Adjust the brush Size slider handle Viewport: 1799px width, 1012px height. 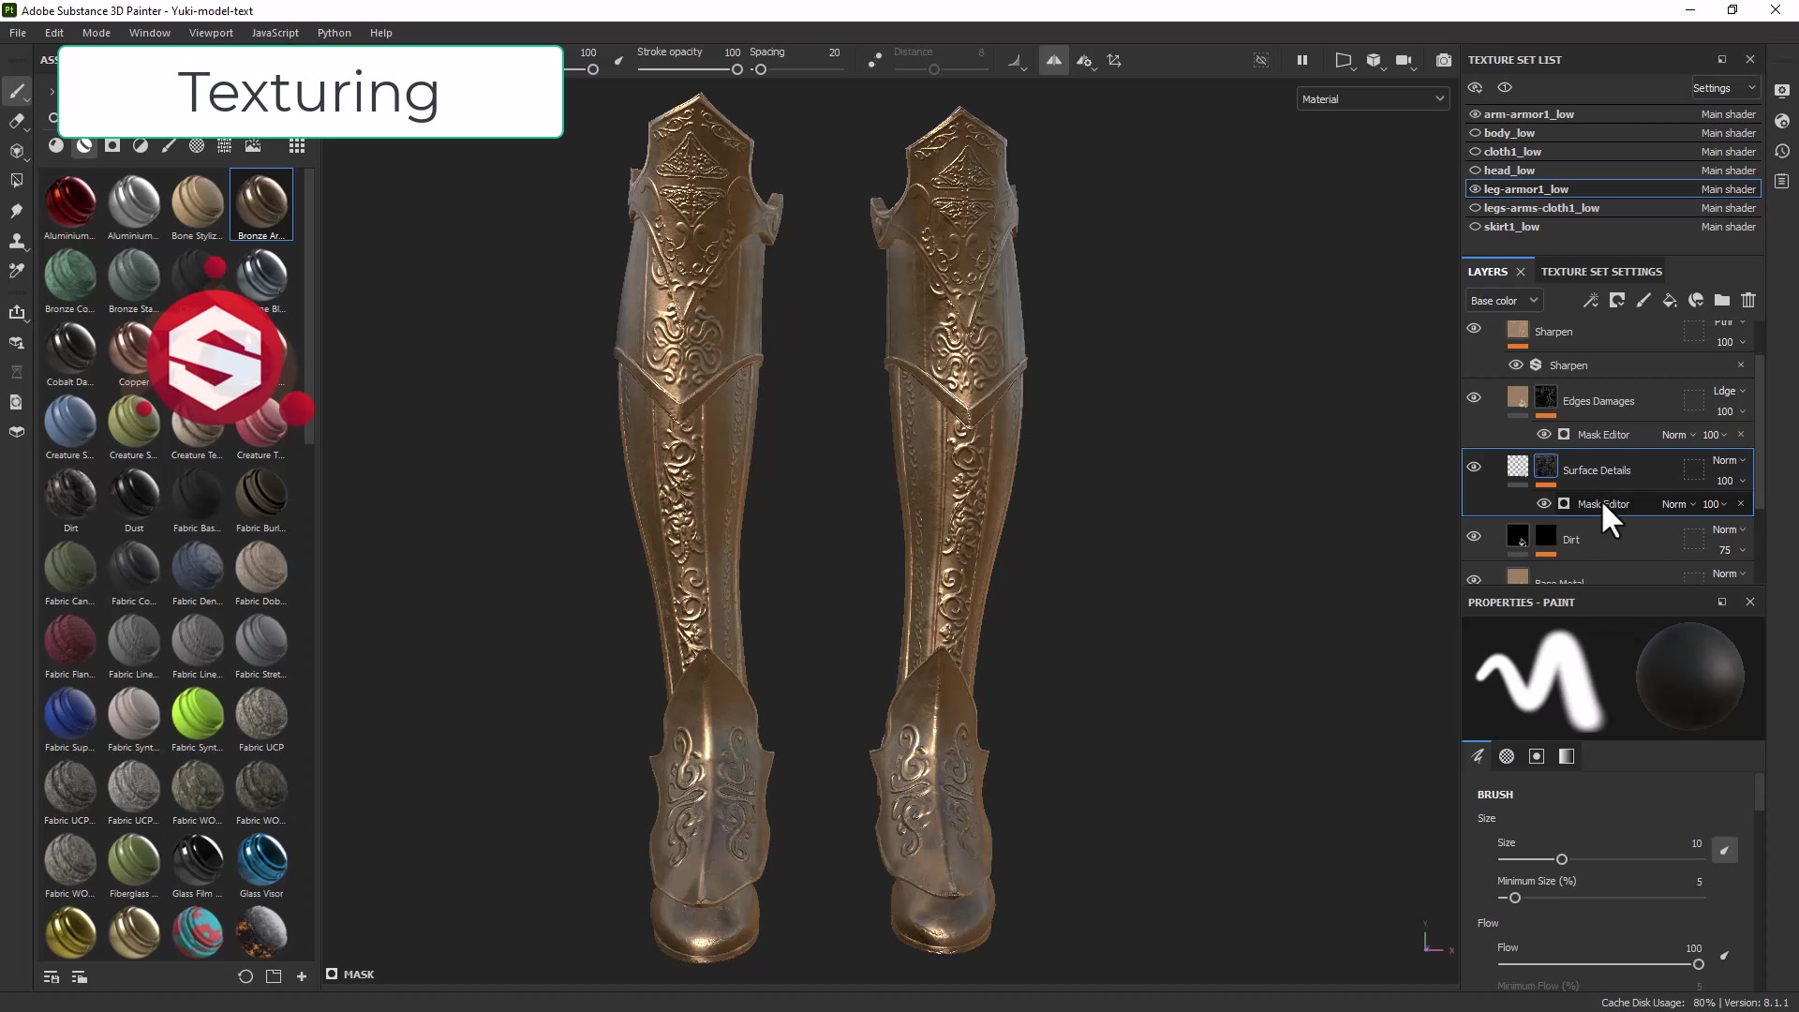tap(1561, 859)
